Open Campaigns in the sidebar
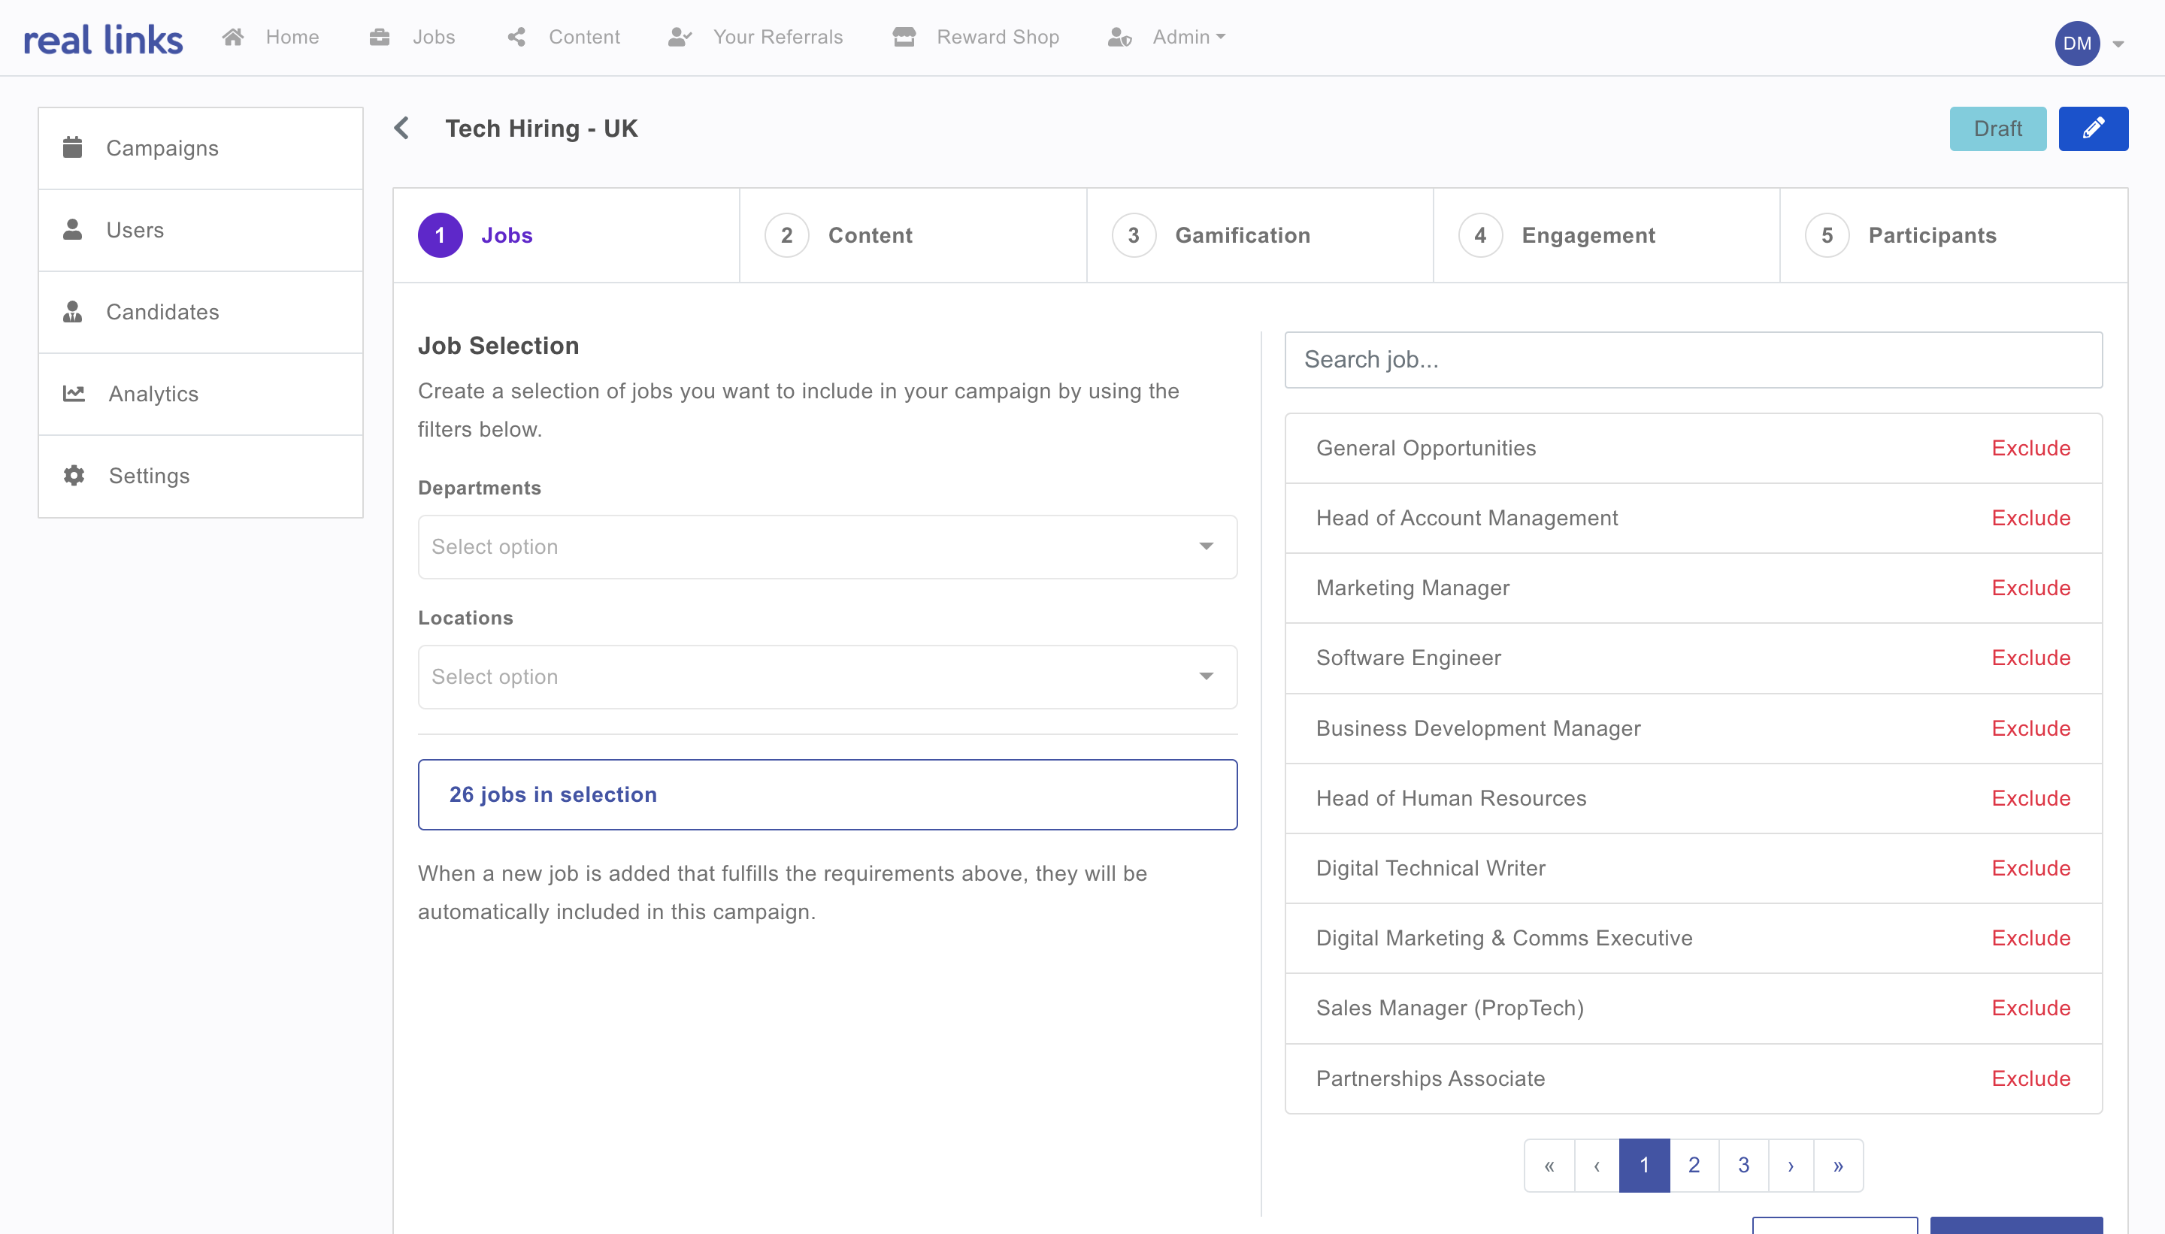Image resolution: width=2165 pixels, height=1234 pixels. 162,148
